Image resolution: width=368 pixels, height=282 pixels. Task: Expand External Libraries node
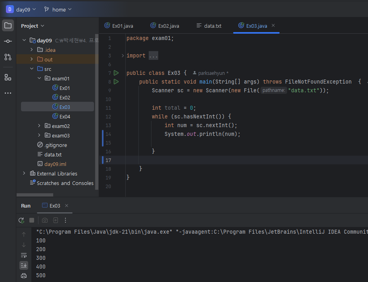tap(24, 173)
